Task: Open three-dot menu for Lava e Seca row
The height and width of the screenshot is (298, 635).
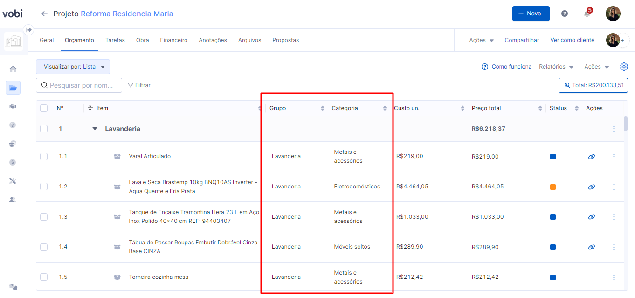Action: [614, 187]
